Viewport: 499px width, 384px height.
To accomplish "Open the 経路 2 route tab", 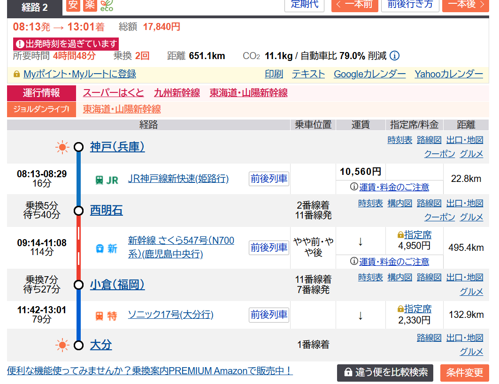I will pos(35,7).
